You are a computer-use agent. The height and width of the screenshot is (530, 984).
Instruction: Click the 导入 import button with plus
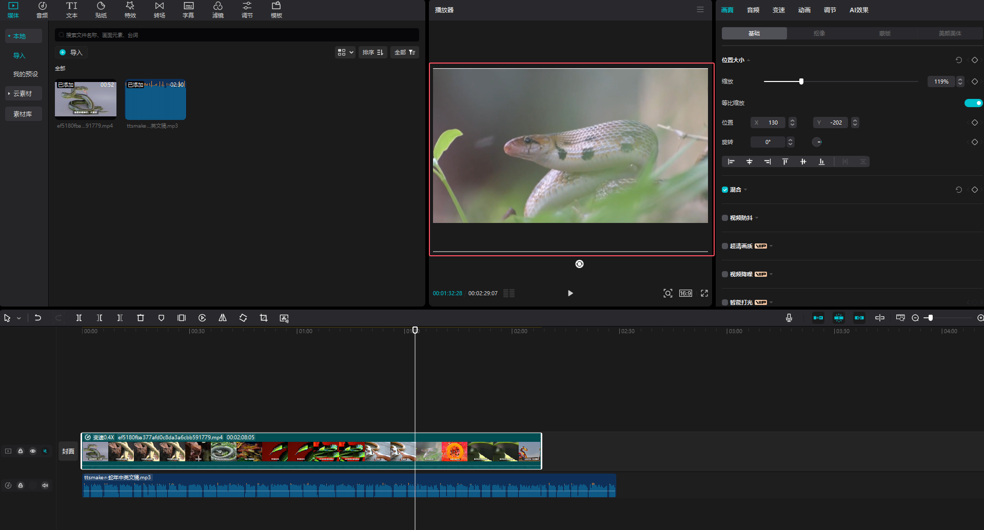(71, 52)
